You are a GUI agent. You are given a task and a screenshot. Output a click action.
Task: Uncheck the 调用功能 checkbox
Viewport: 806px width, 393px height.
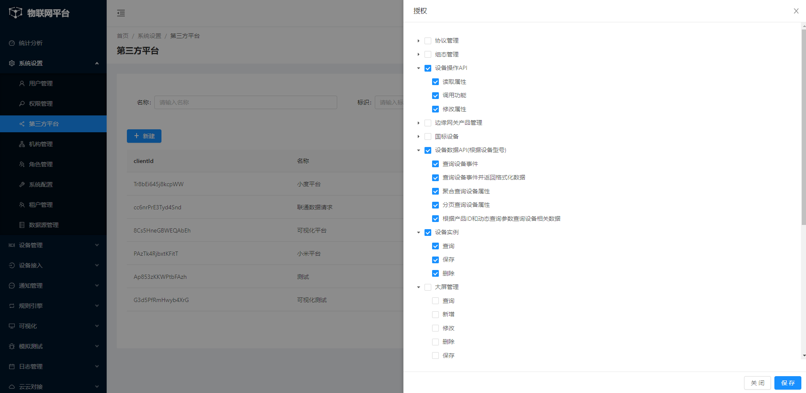(435, 96)
